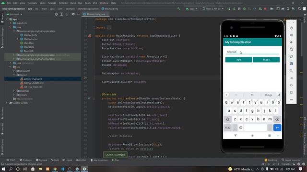Open Chrome from the taskbar
307x172 pixels.
coord(55,169)
